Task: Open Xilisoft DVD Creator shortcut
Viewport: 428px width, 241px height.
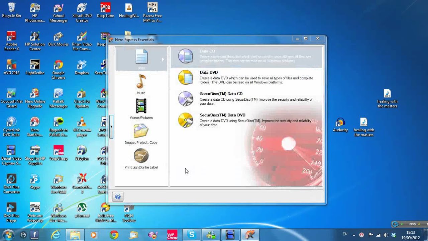Action: pyautogui.click(x=82, y=12)
